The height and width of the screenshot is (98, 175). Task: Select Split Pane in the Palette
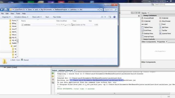tap(164, 27)
